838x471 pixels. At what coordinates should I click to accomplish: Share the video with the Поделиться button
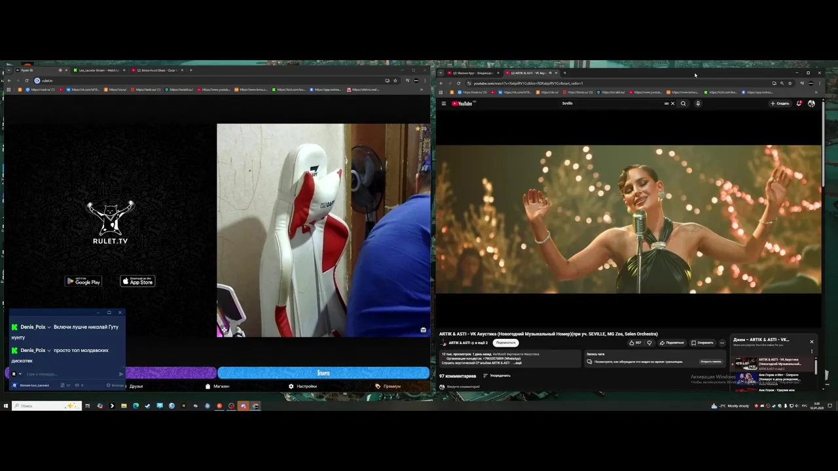[672, 343]
